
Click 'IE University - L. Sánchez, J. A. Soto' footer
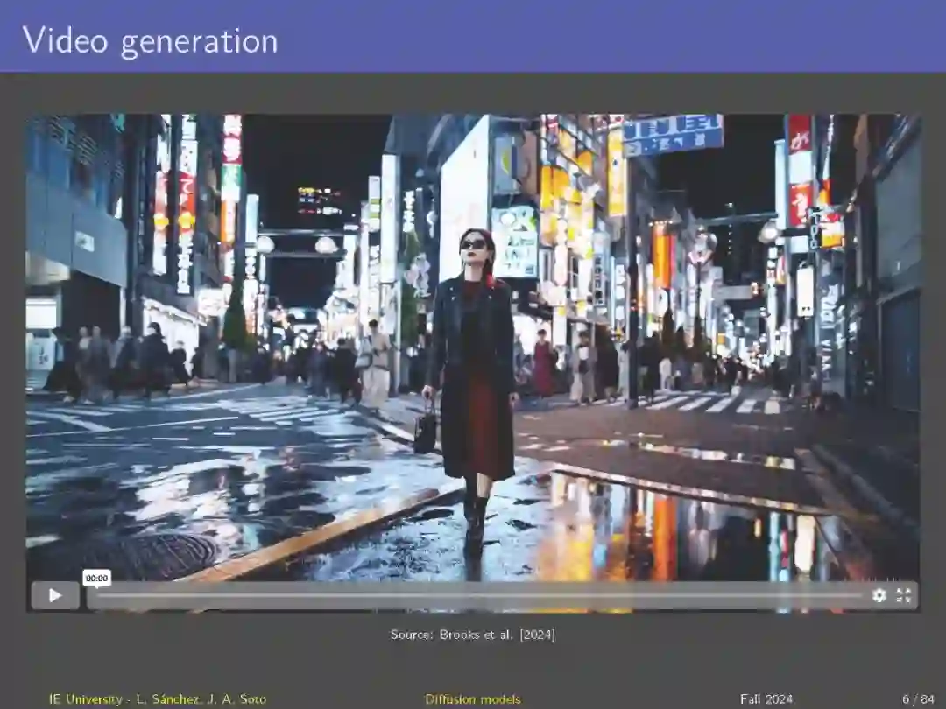pos(158,699)
